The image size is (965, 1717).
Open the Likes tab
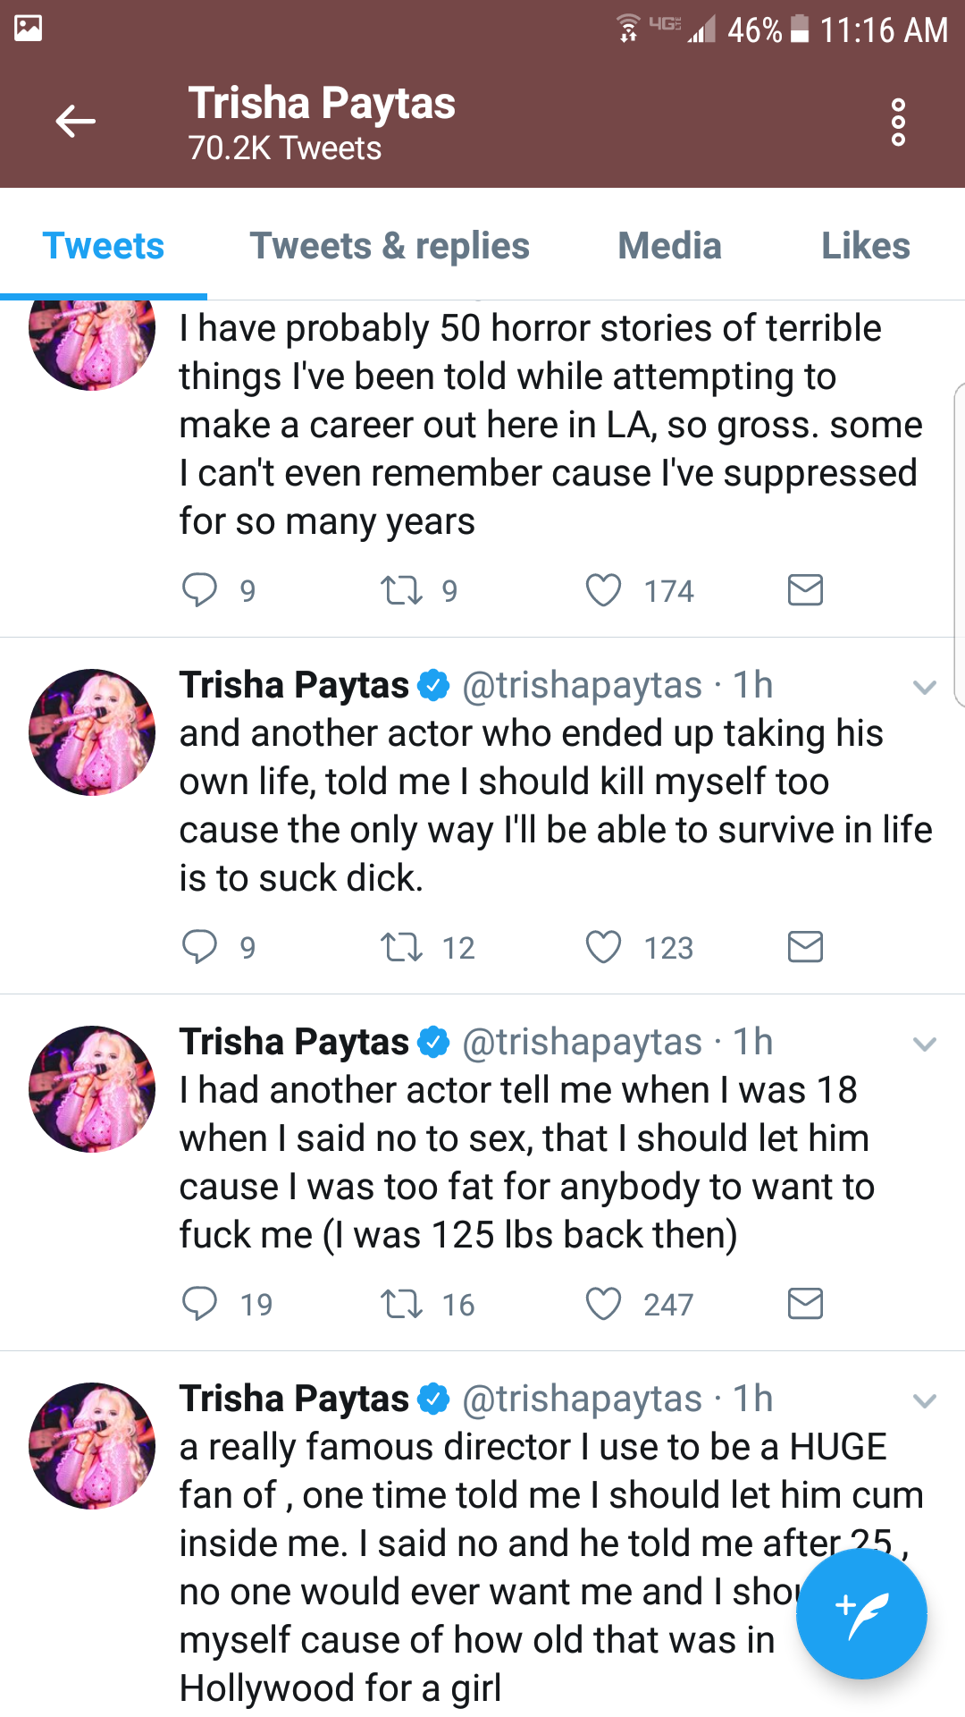865,246
